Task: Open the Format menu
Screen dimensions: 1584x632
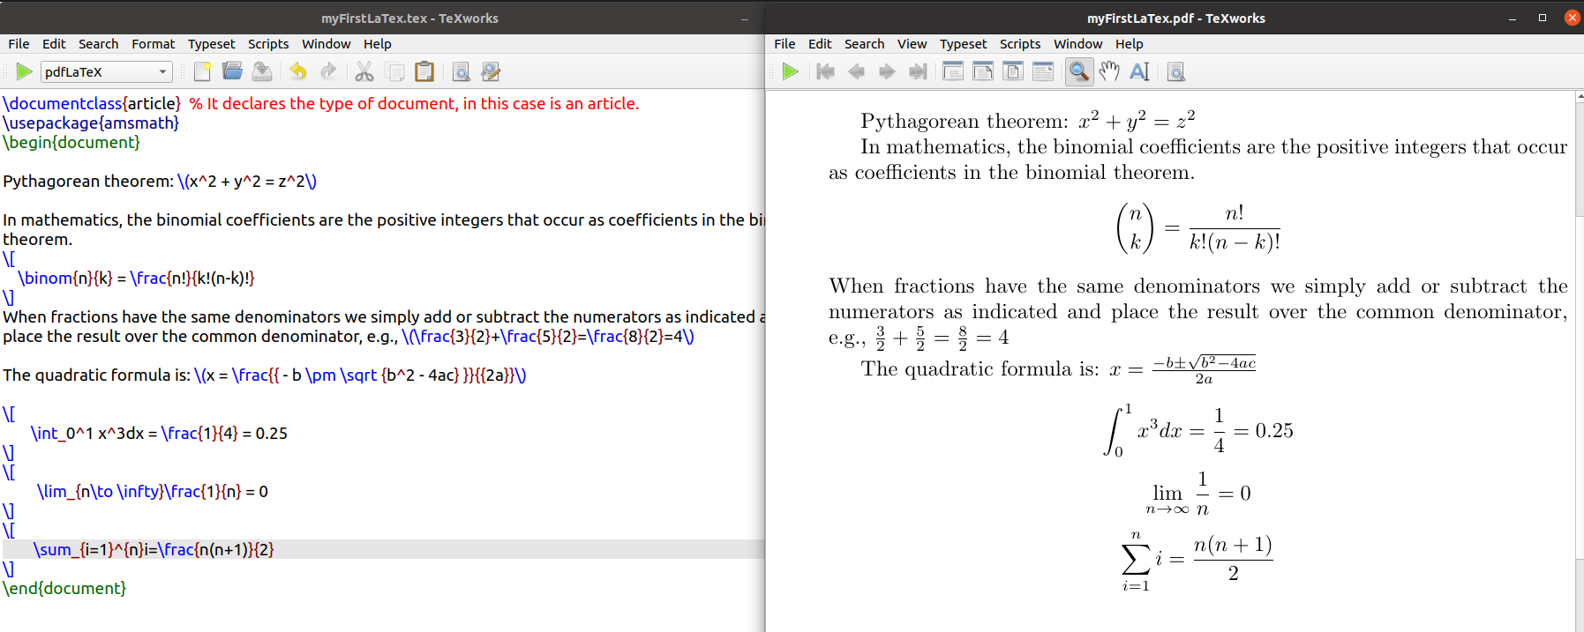Action: (x=153, y=44)
